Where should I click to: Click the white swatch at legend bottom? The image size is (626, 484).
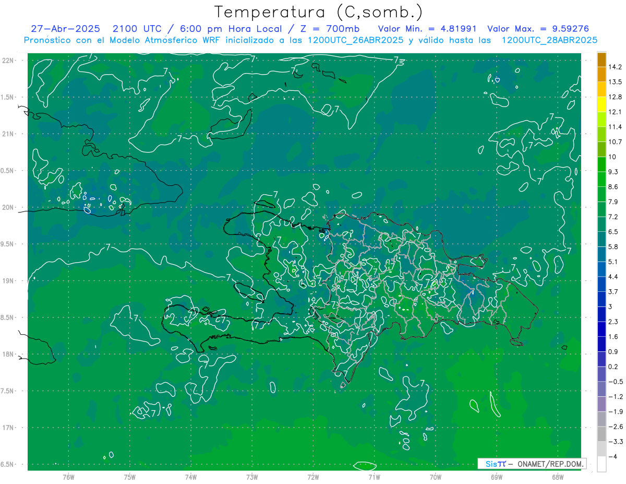point(601,464)
